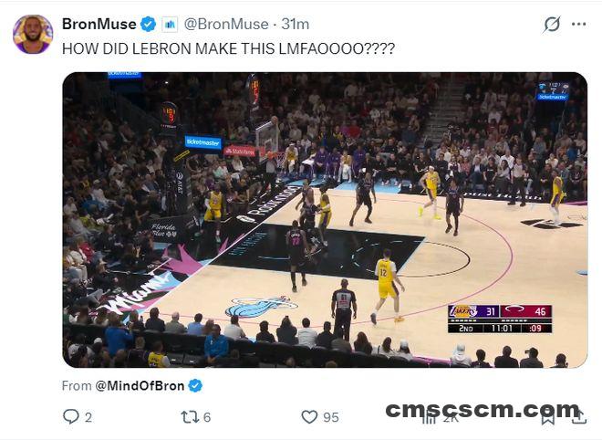Image resolution: width=602 pixels, height=440 pixels.
Task: Click the affiliate badge next to BronMuse
Action: tap(170, 25)
